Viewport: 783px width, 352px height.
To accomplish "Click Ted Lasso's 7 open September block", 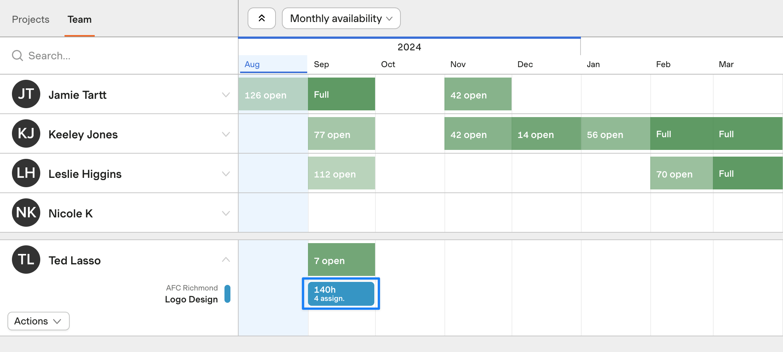I will click(x=342, y=260).
